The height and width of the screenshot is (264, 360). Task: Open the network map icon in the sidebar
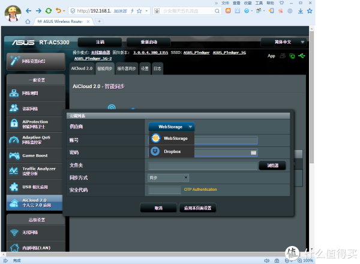point(14,93)
